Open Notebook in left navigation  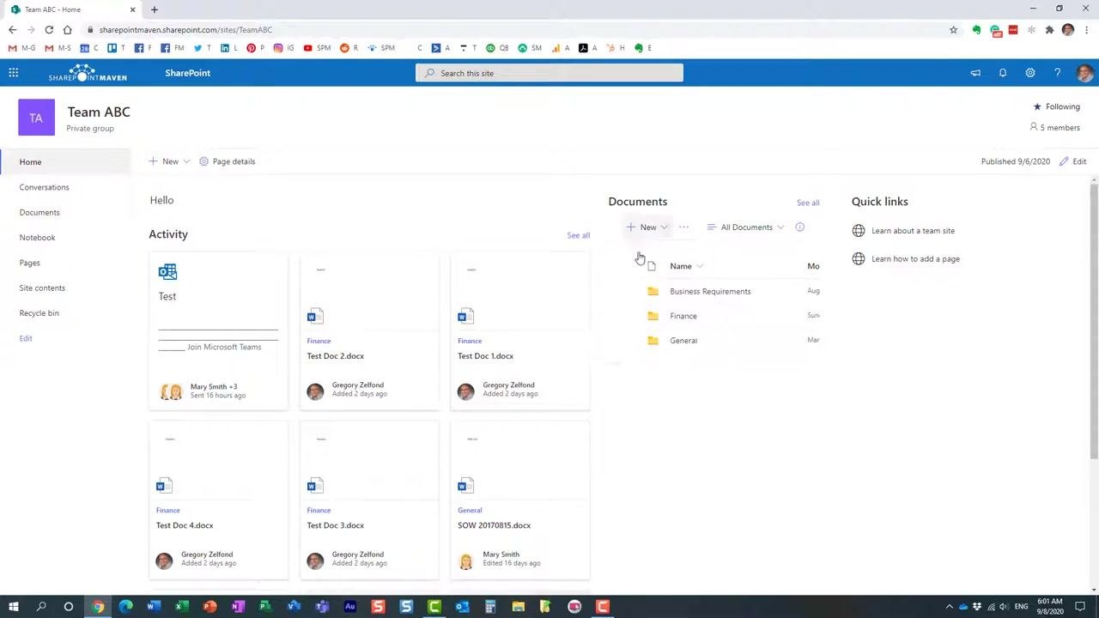tap(37, 238)
